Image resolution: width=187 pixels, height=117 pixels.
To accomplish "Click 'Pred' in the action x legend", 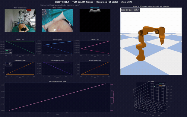I will (x=10, y=52).
